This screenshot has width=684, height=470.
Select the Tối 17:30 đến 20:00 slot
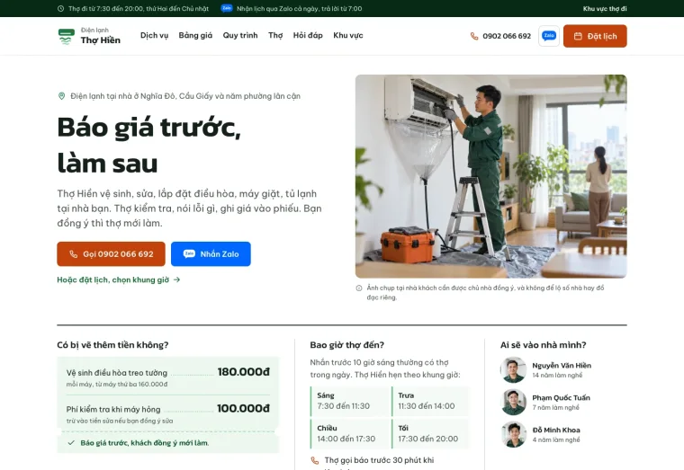(x=430, y=433)
